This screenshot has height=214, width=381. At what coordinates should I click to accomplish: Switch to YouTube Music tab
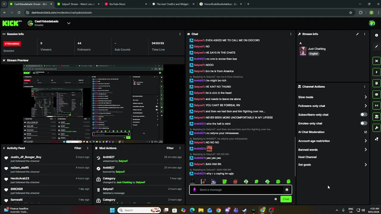pyautogui.click(x=125, y=4)
